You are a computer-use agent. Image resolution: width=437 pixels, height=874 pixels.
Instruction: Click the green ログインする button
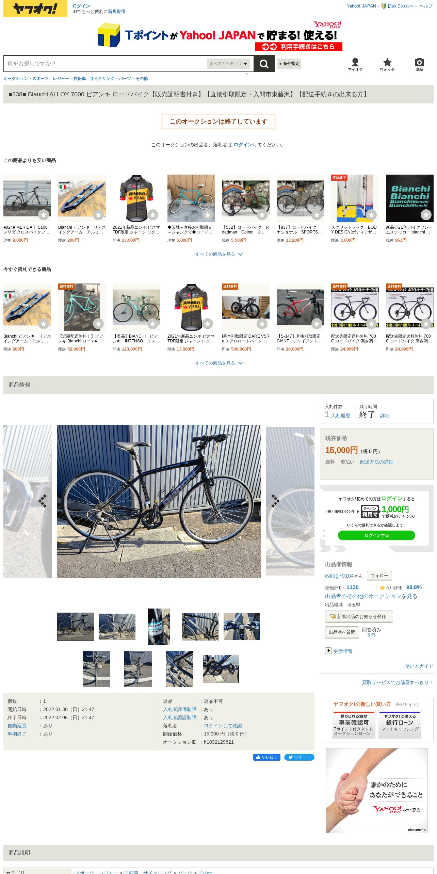point(376,535)
